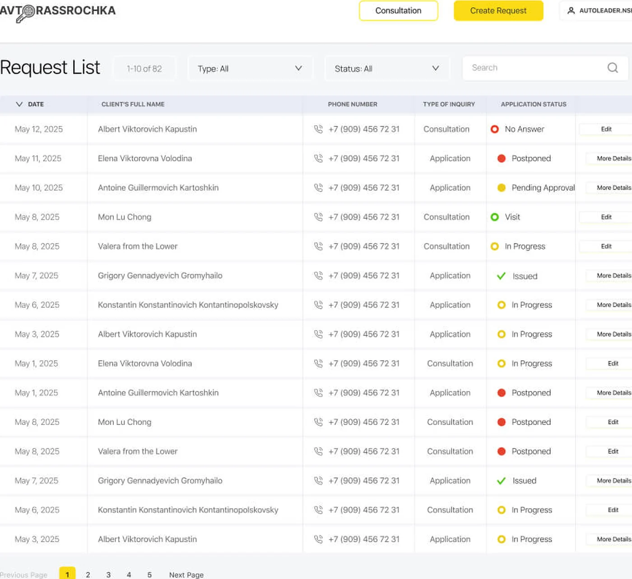
Task: Click the user profile icon beside AUTOLEADER
Action: tap(571, 10)
